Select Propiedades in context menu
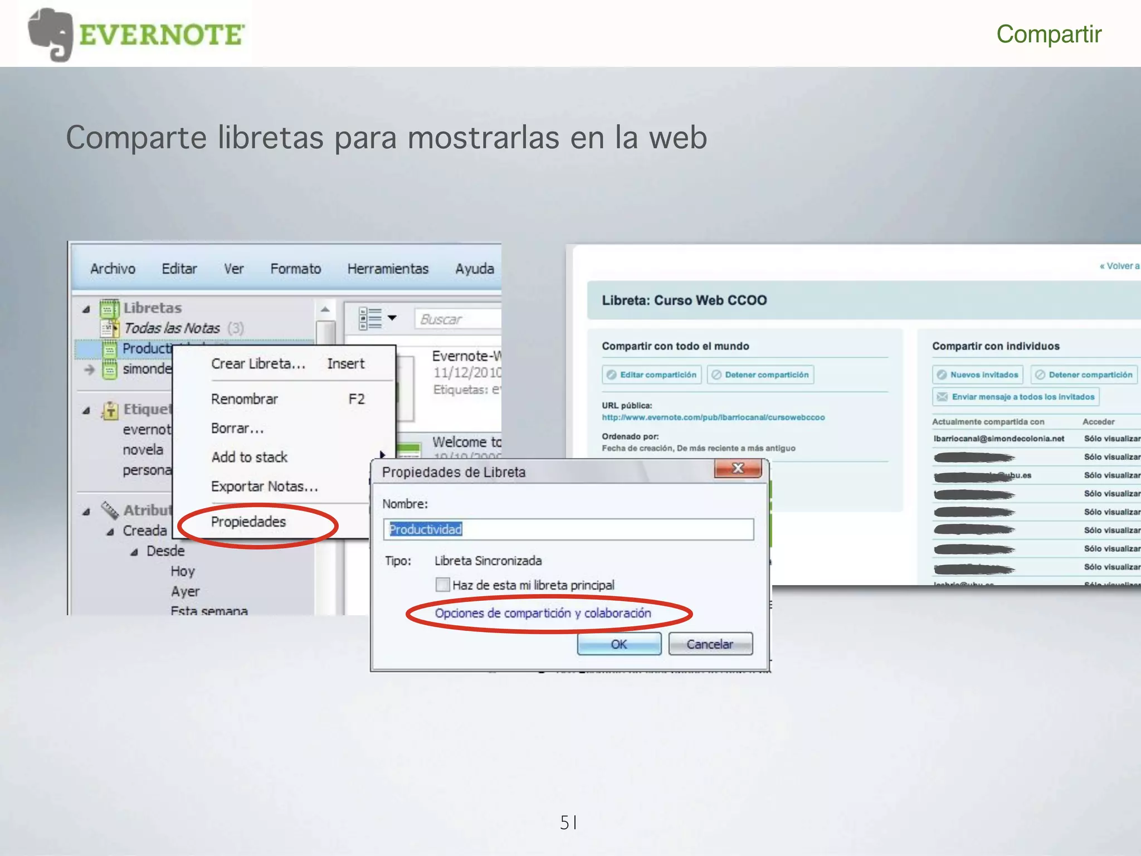The width and height of the screenshot is (1141, 856). (248, 522)
